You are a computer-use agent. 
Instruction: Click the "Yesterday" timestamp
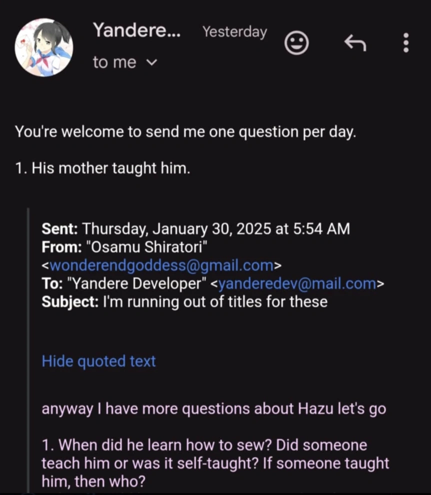click(x=234, y=32)
